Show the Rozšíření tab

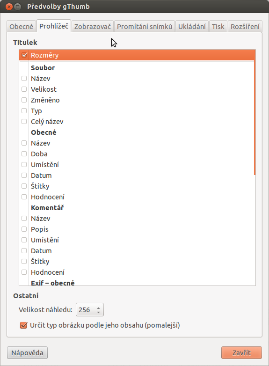[x=245, y=26]
